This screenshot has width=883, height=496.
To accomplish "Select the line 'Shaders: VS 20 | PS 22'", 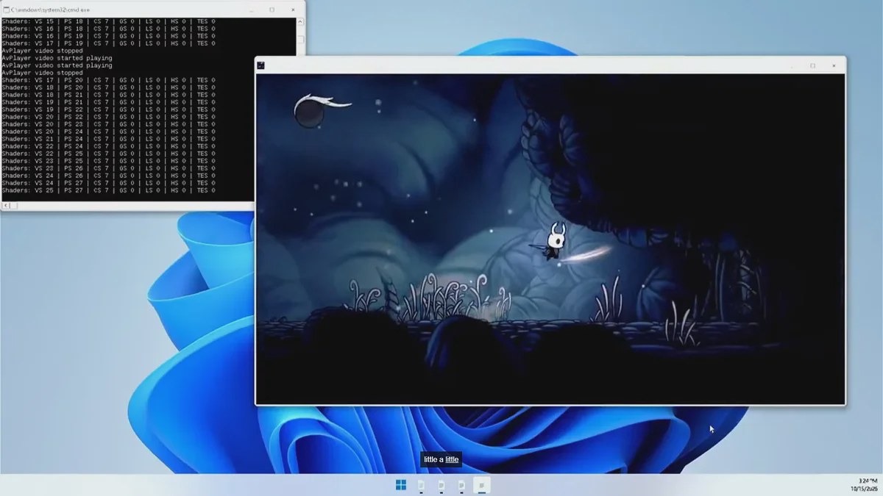I will (109, 117).
